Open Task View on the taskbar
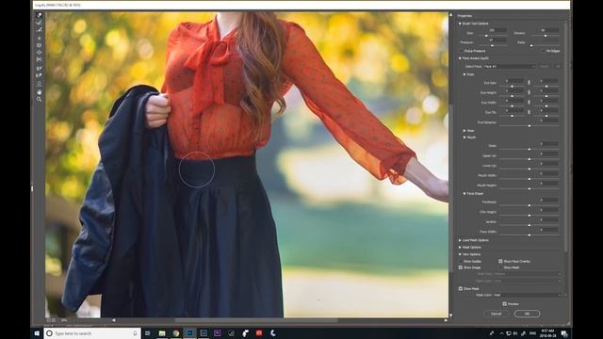The image size is (603, 339). 147,333
